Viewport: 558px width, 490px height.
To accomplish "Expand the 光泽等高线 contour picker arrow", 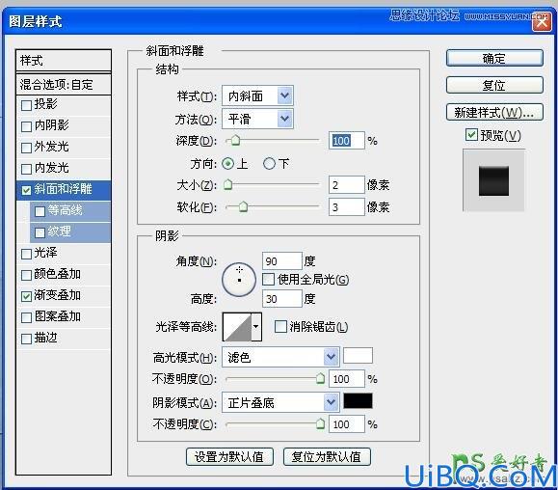I will [x=256, y=327].
